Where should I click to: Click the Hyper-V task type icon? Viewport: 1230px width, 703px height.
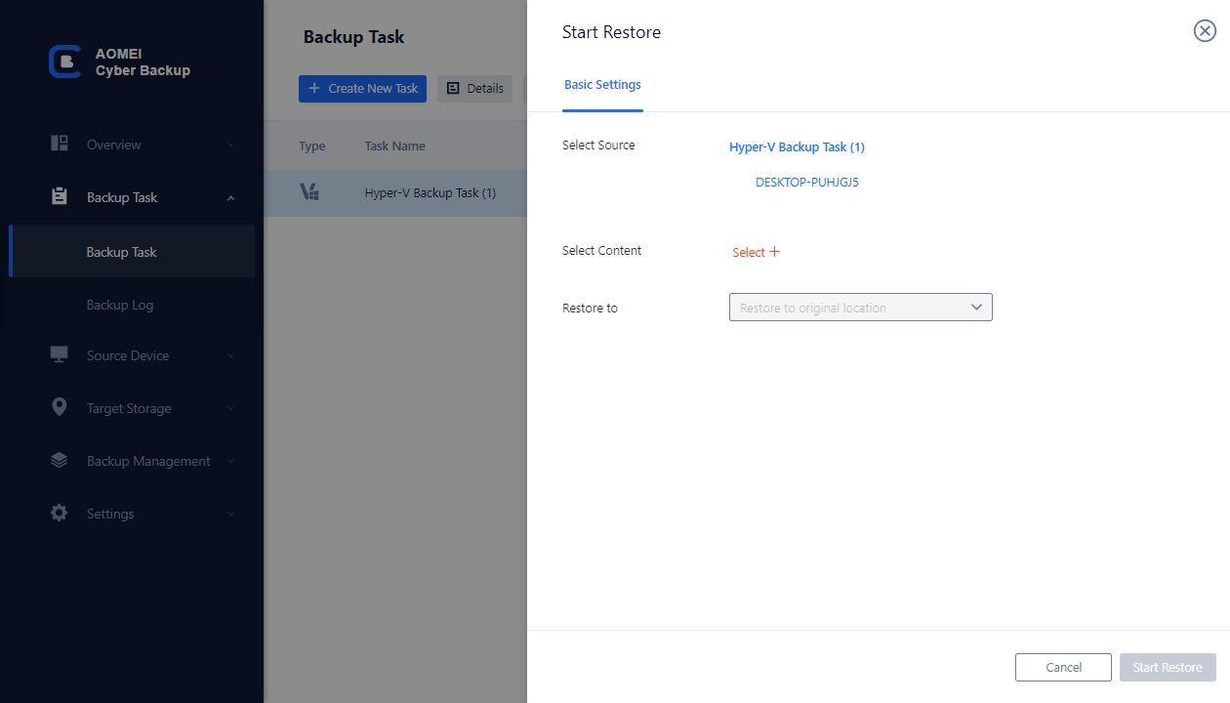pos(309,192)
